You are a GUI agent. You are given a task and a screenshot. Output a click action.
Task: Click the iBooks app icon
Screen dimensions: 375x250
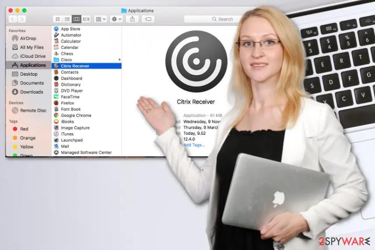click(x=56, y=122)
